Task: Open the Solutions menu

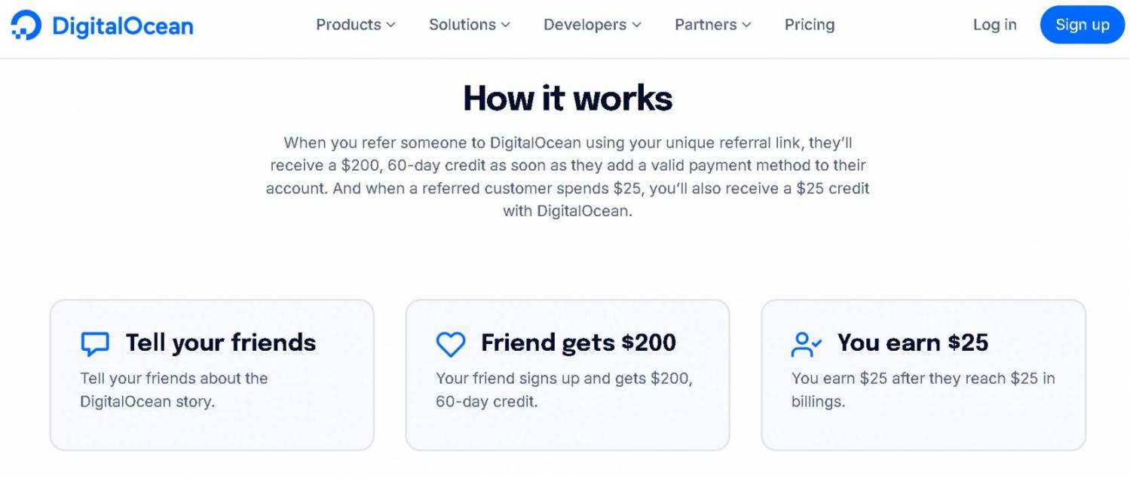Action: pyautogui.click(x=462, y=25)
